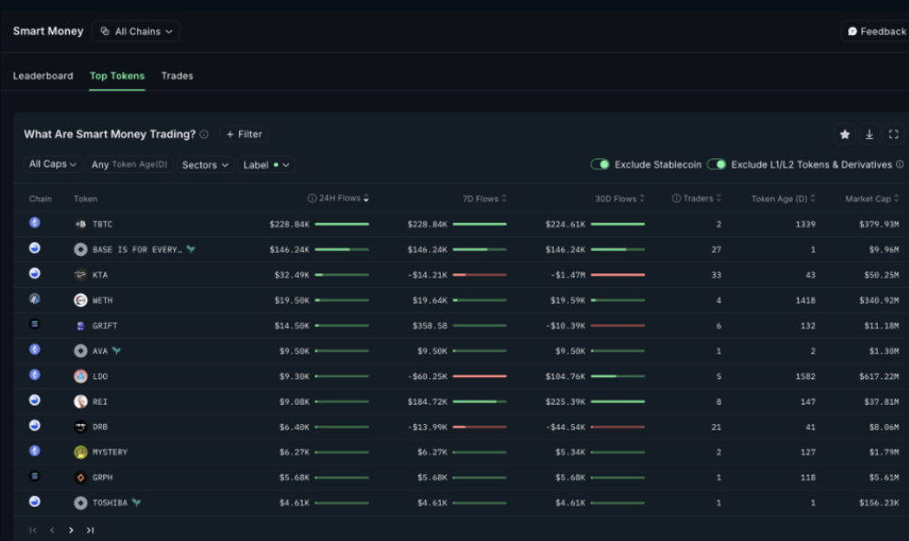The width and height of the screenshot is (909, 541).
Task: Click the Filter button to add a filter
Action: (x=243, y=133)
